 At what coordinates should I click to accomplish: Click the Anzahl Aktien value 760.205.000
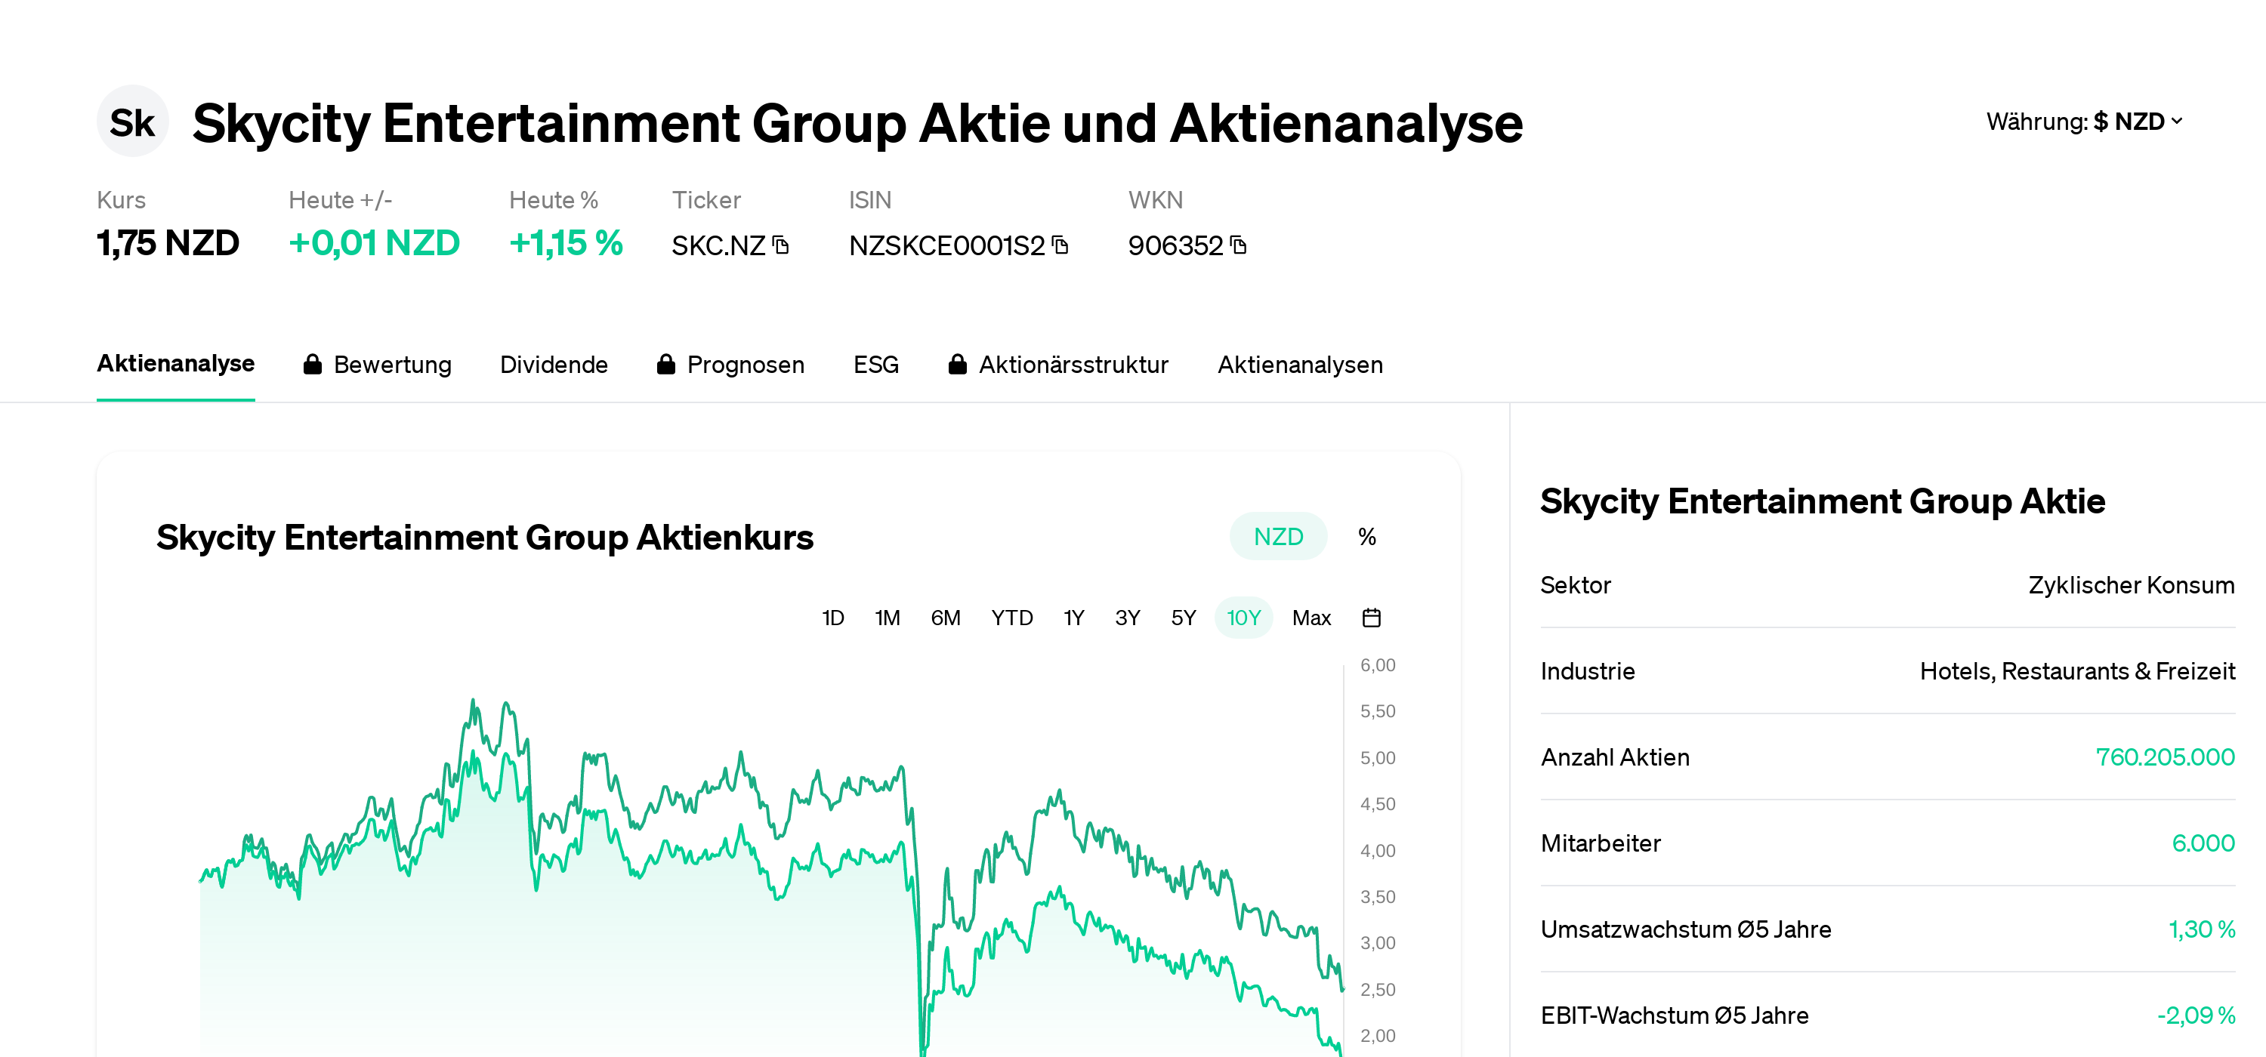pos(2165,757)
